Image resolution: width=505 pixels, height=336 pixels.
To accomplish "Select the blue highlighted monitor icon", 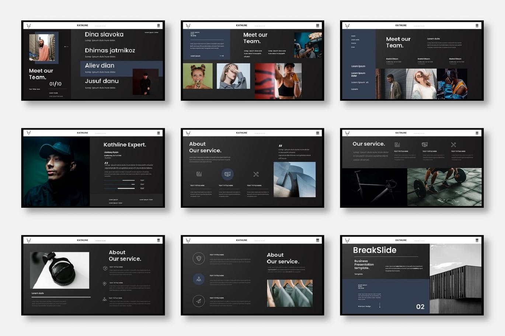I will 227,174.
